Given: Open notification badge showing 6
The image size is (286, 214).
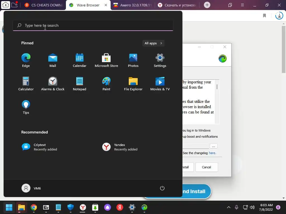Looking at the screenshot, I should click(x=278, y=207).
